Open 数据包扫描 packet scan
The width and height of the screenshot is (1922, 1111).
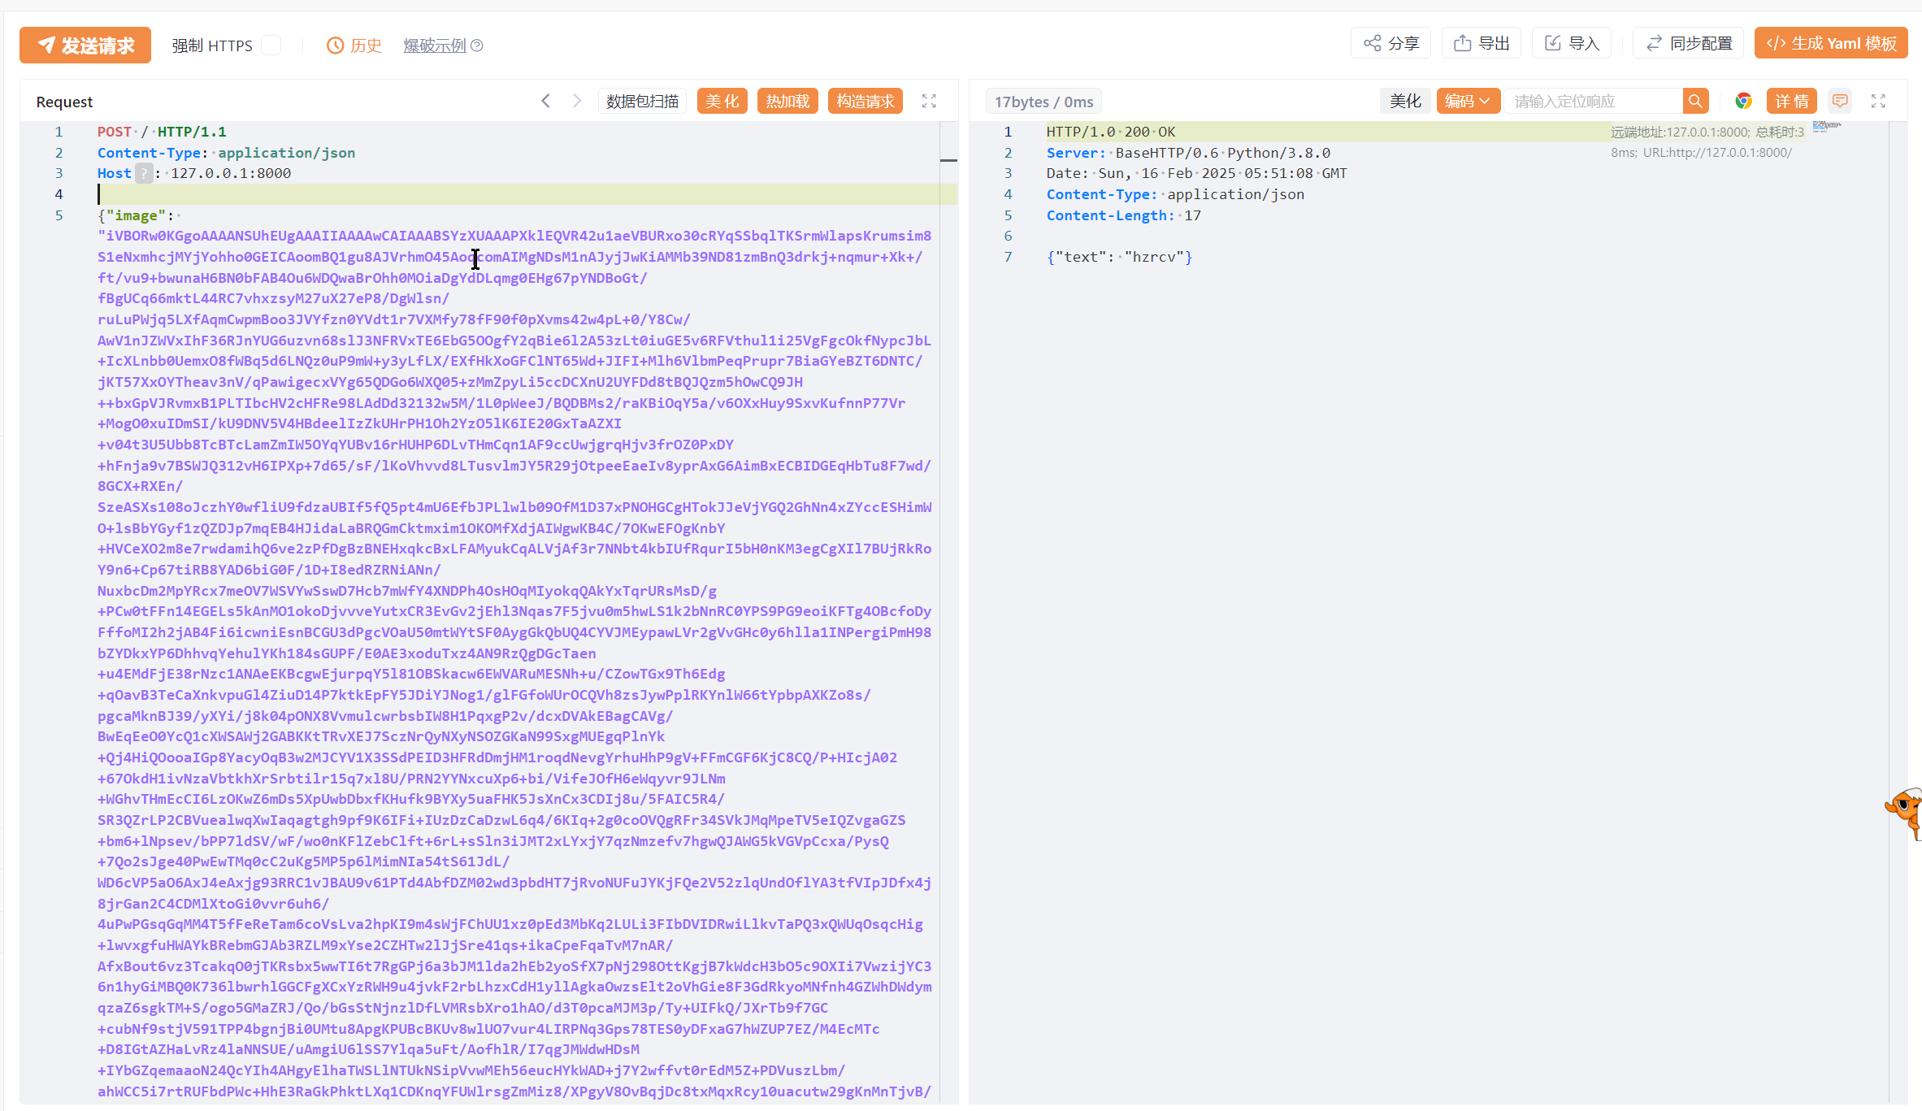(642, 101)
